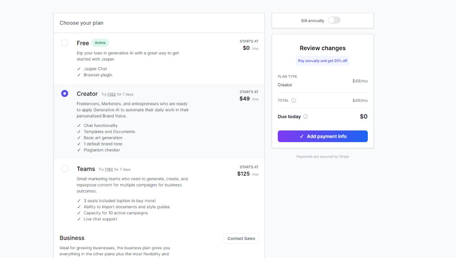The image size is (456, 258).
Task: Click the $0 price of Free plan
Action: pyautogui.click(x=246, y=48)
